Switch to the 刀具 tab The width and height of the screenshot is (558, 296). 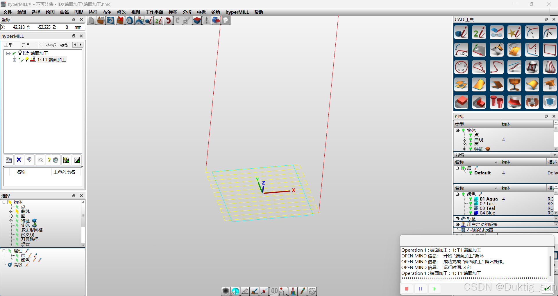26,45
